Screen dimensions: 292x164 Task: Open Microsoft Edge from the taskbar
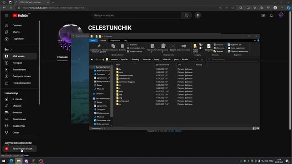(11, 161)
